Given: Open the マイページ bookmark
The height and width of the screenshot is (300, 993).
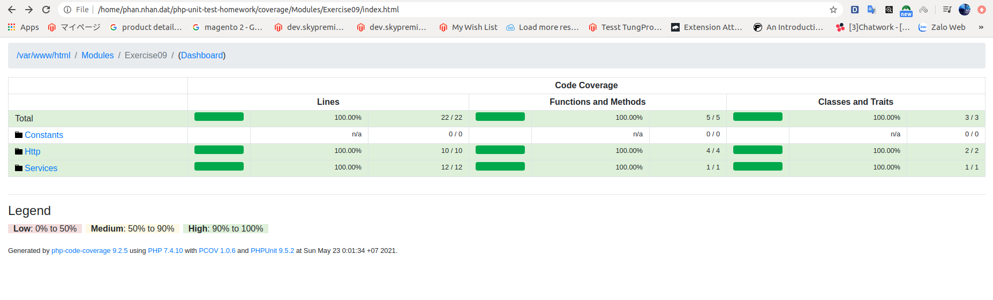Looking at the screenshot, I should 74,27.
